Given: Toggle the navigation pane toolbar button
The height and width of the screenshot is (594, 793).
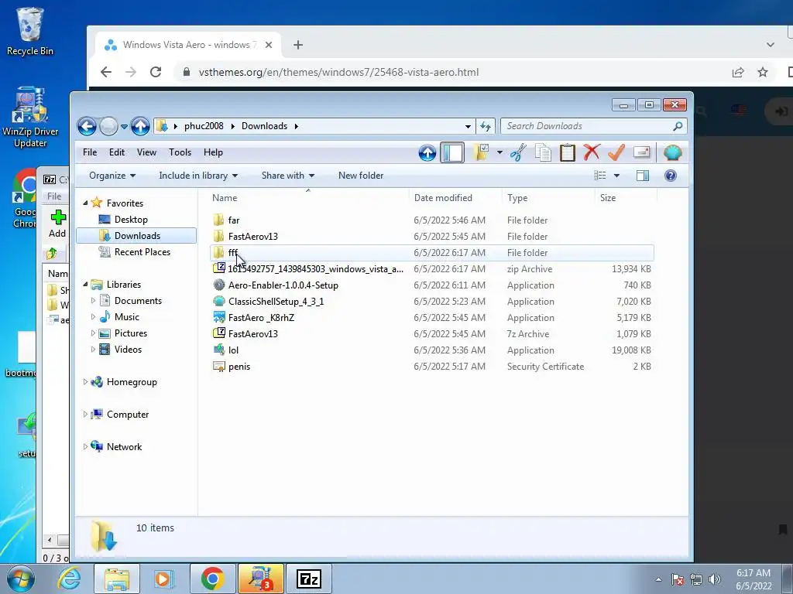Looking at the screenshot, I should coord(452,152).
